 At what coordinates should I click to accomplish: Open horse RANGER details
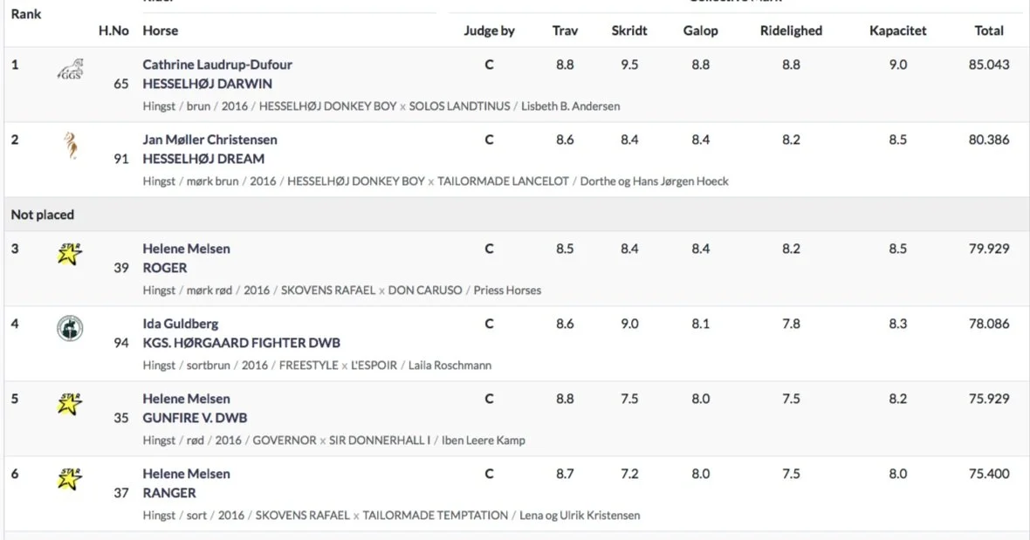pyautogui.click(x=169, y=493)
